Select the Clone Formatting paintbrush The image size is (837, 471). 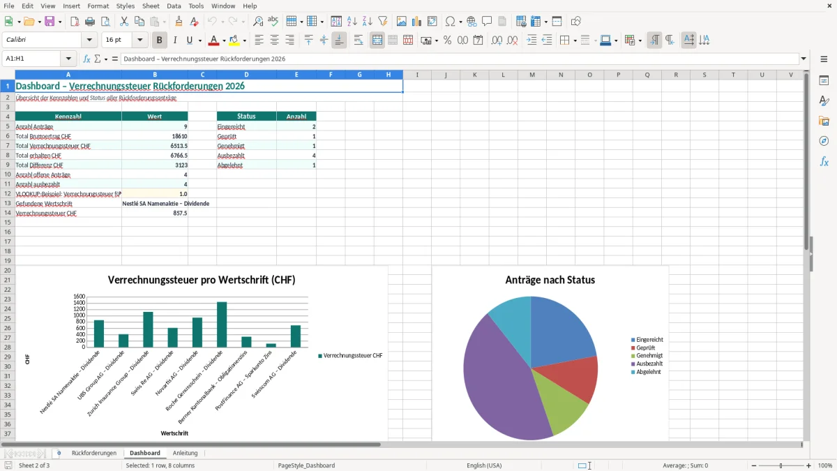click(179, 22)
